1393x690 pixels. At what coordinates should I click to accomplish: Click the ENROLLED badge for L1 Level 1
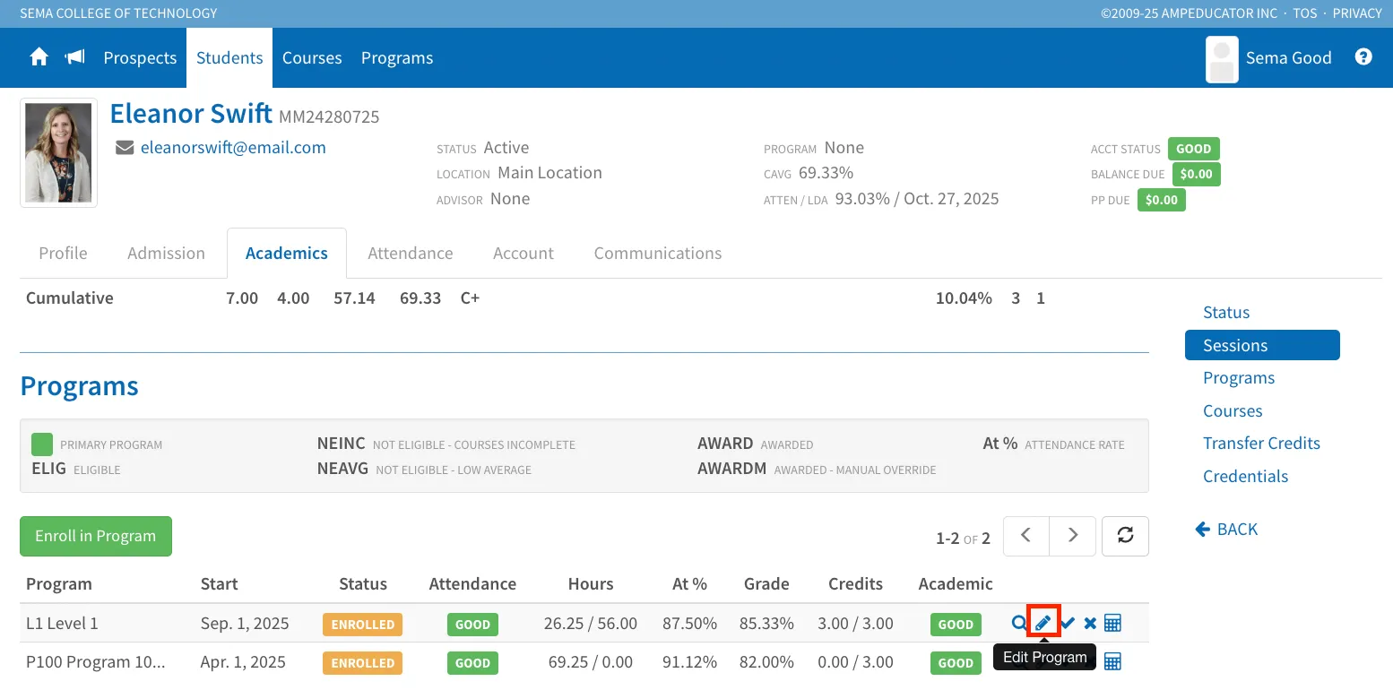pyautogui.click(x=362, y=624)
